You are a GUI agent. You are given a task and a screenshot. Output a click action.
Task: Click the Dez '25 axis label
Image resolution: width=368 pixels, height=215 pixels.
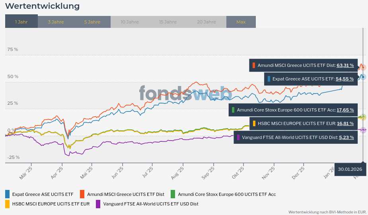pyautogui.click(x=298, y=173)
